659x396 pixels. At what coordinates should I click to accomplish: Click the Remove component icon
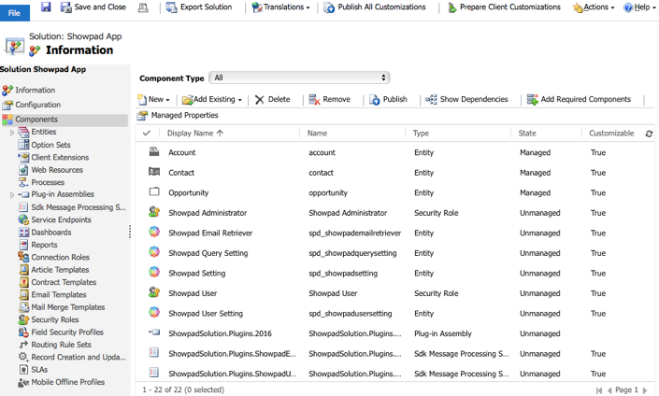pyautogui.click(x=314, y=100)
